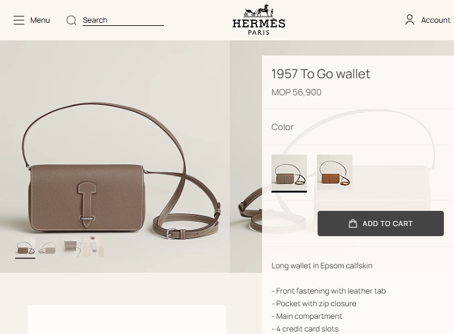Click the 1957 To Go wallet title
This screenshot has width=454, height=334.
pos(321,74)
